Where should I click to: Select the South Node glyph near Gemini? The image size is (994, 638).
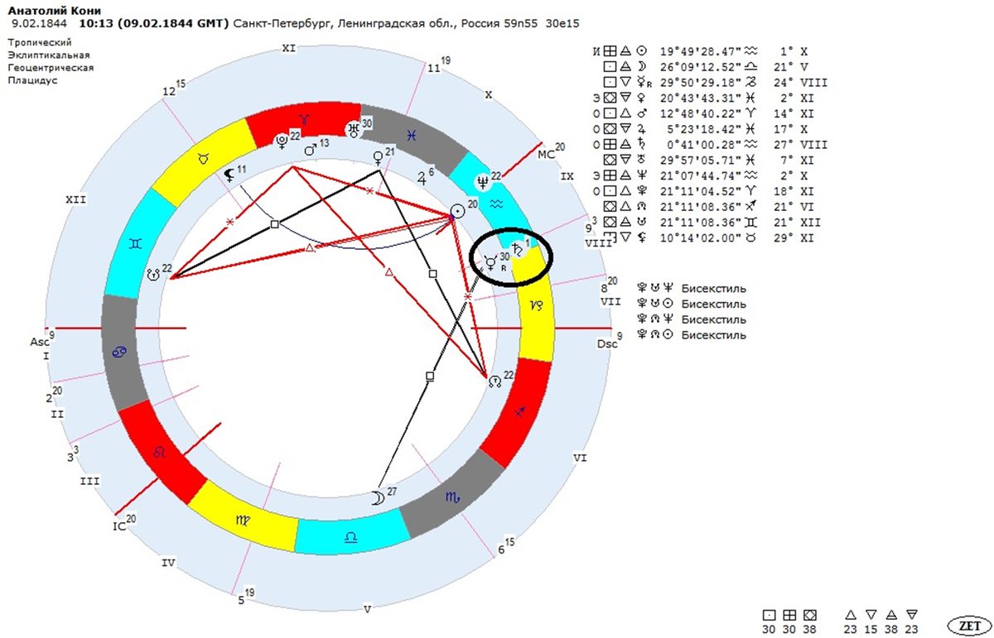pos(154,274)
